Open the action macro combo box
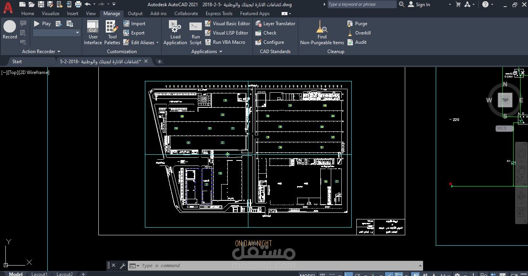528x276 pixels. click(x=56, y=33)
